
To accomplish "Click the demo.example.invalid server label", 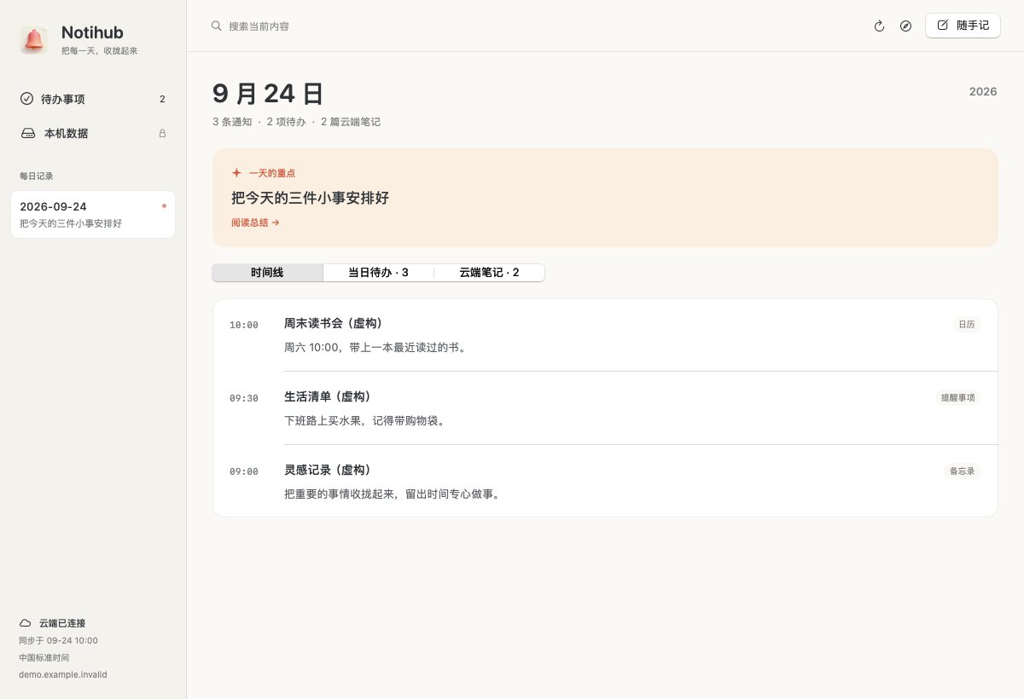I will tap(63, 674).
